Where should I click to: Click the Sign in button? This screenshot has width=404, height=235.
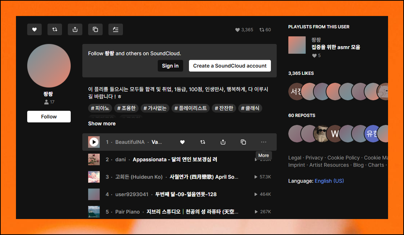pyautogui.click(x=170, y=66)
